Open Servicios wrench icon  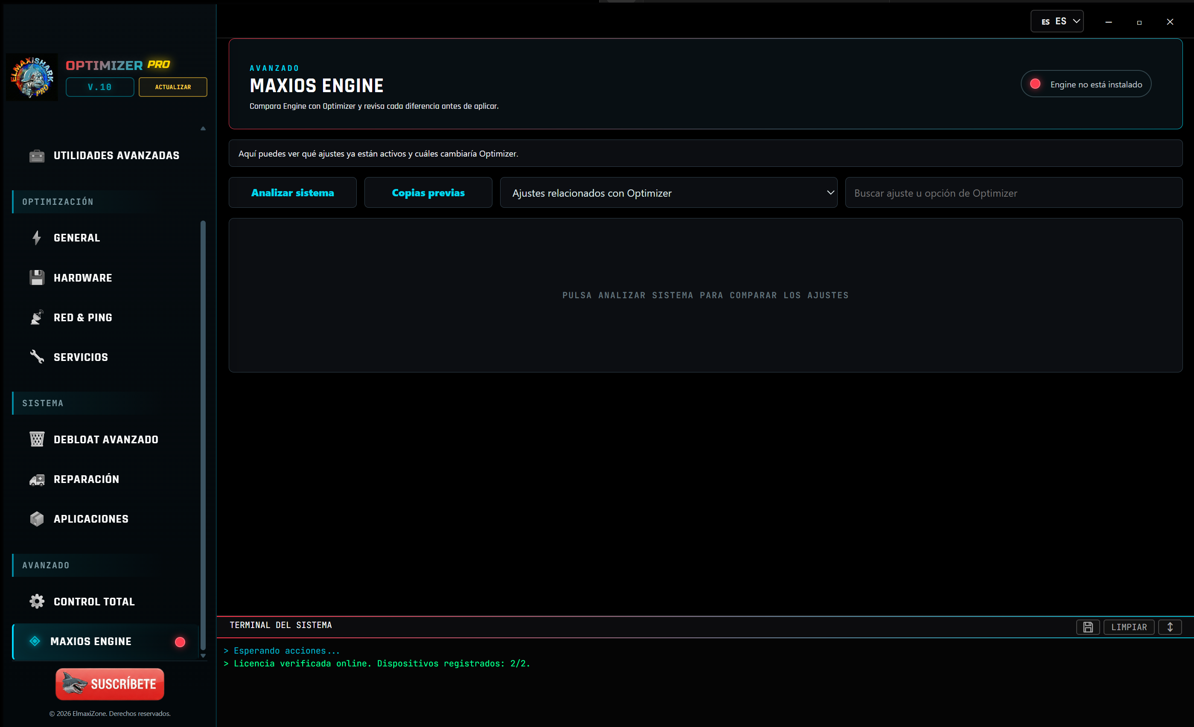tap(37, 357)
